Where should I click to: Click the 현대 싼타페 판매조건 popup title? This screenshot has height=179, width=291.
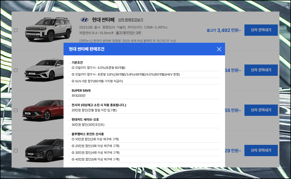(86, 49)
